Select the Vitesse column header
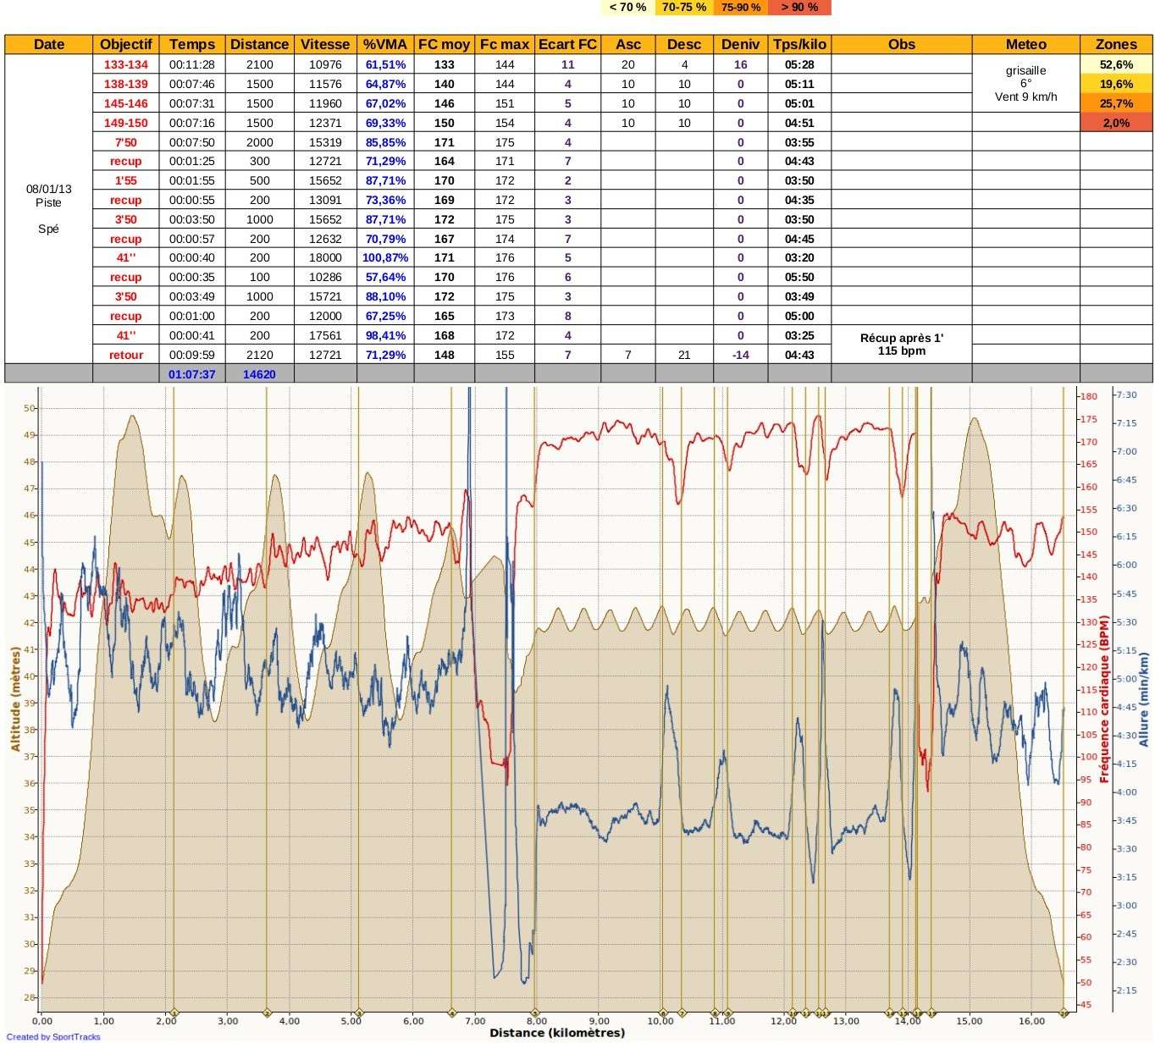 pos(325,44)
